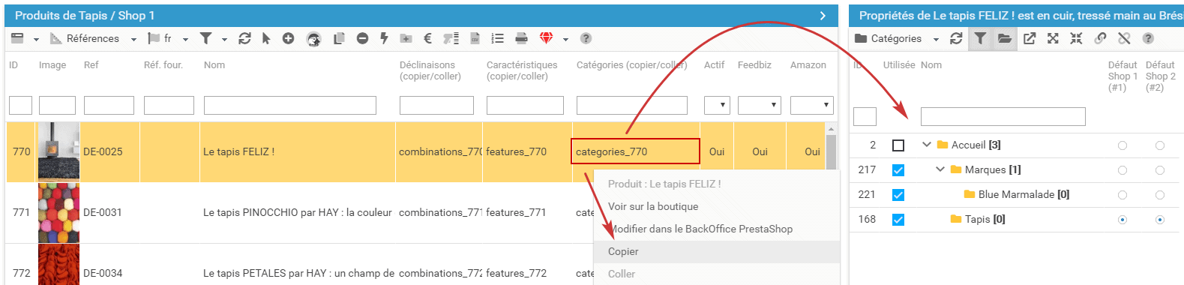This screenshot has height=285, width=1184.
Task: Select Blue Marmalade default Shop 1 radio
Action: (1123, 195)
